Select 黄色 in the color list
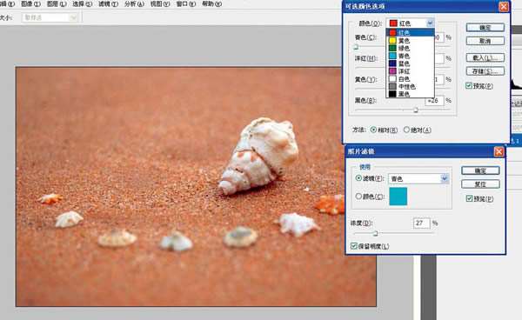 pos(410,41)
